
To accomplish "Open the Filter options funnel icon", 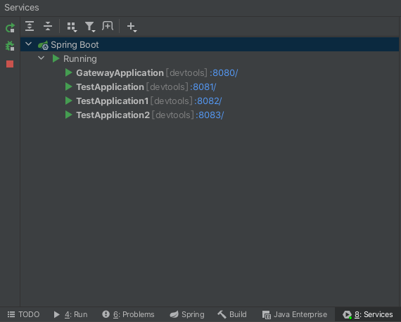I will tap(90, 27).
